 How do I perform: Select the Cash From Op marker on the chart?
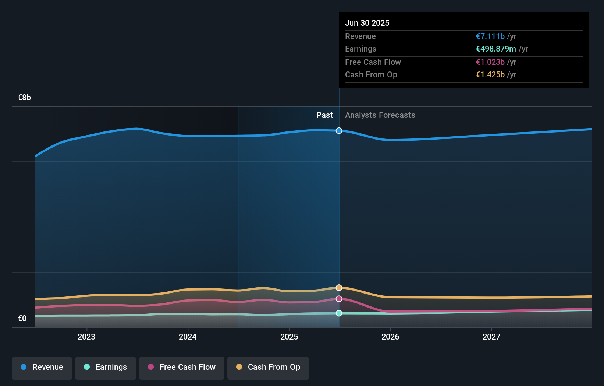click(339, 288)
